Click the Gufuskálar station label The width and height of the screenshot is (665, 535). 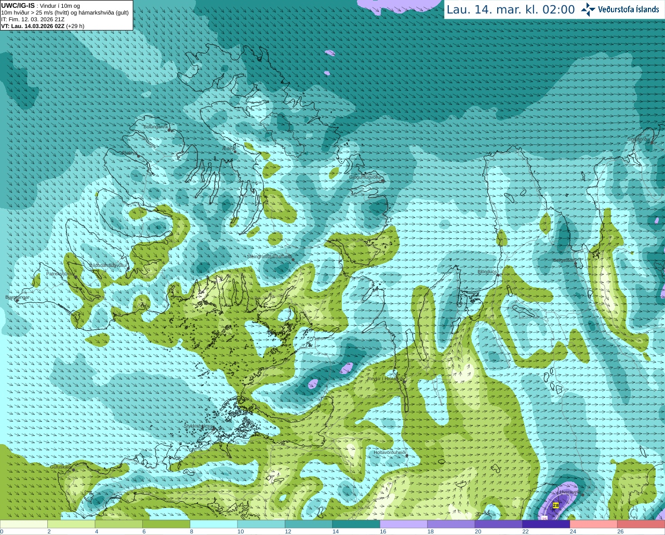(60, 467)
